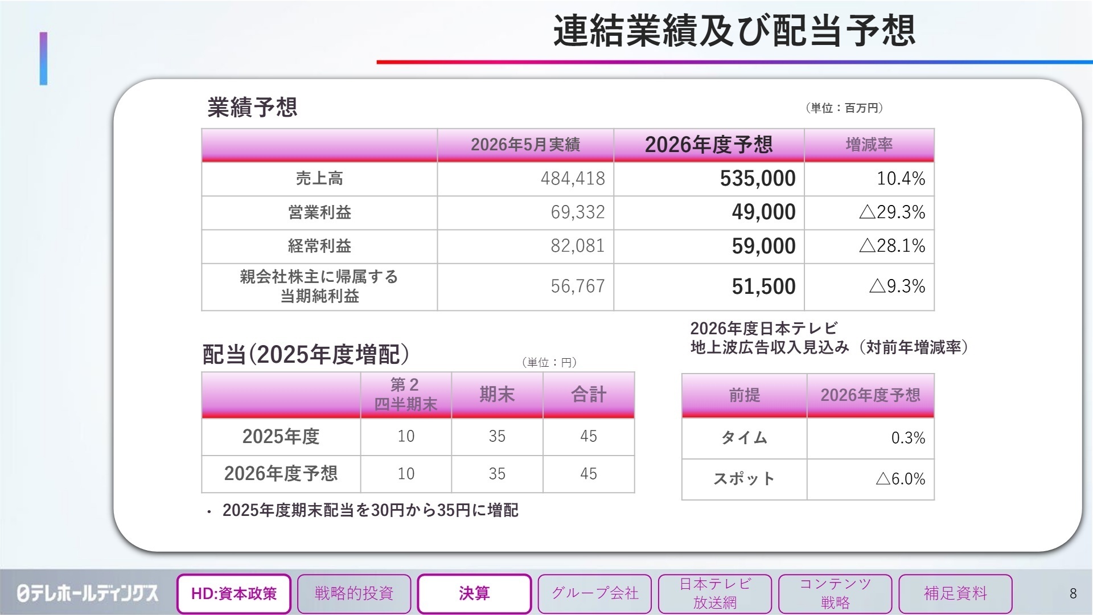The width and height of the screenshot is (1093, 615).
Task: Select the 売上高 row label
Action: [x=319, y=179]
